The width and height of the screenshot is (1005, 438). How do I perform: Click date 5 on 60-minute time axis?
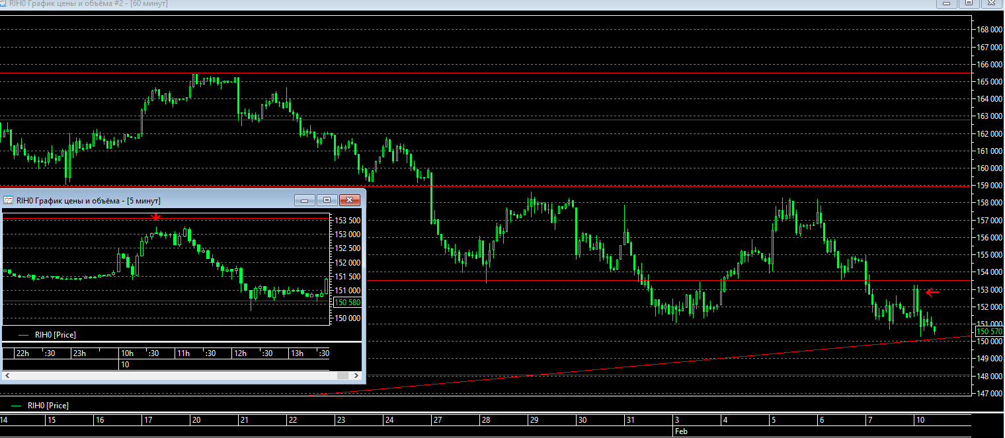coord(773,420)
